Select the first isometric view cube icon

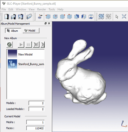point(48,16)
